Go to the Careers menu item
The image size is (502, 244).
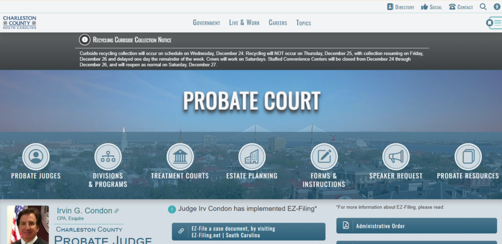tap(278, 23)
